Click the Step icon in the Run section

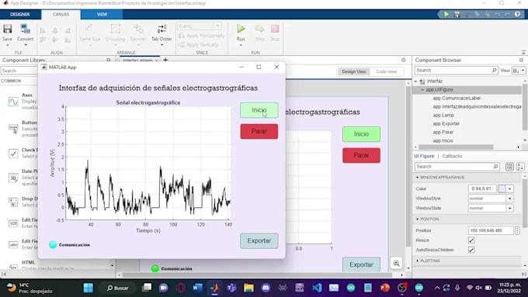click(259, 29)
